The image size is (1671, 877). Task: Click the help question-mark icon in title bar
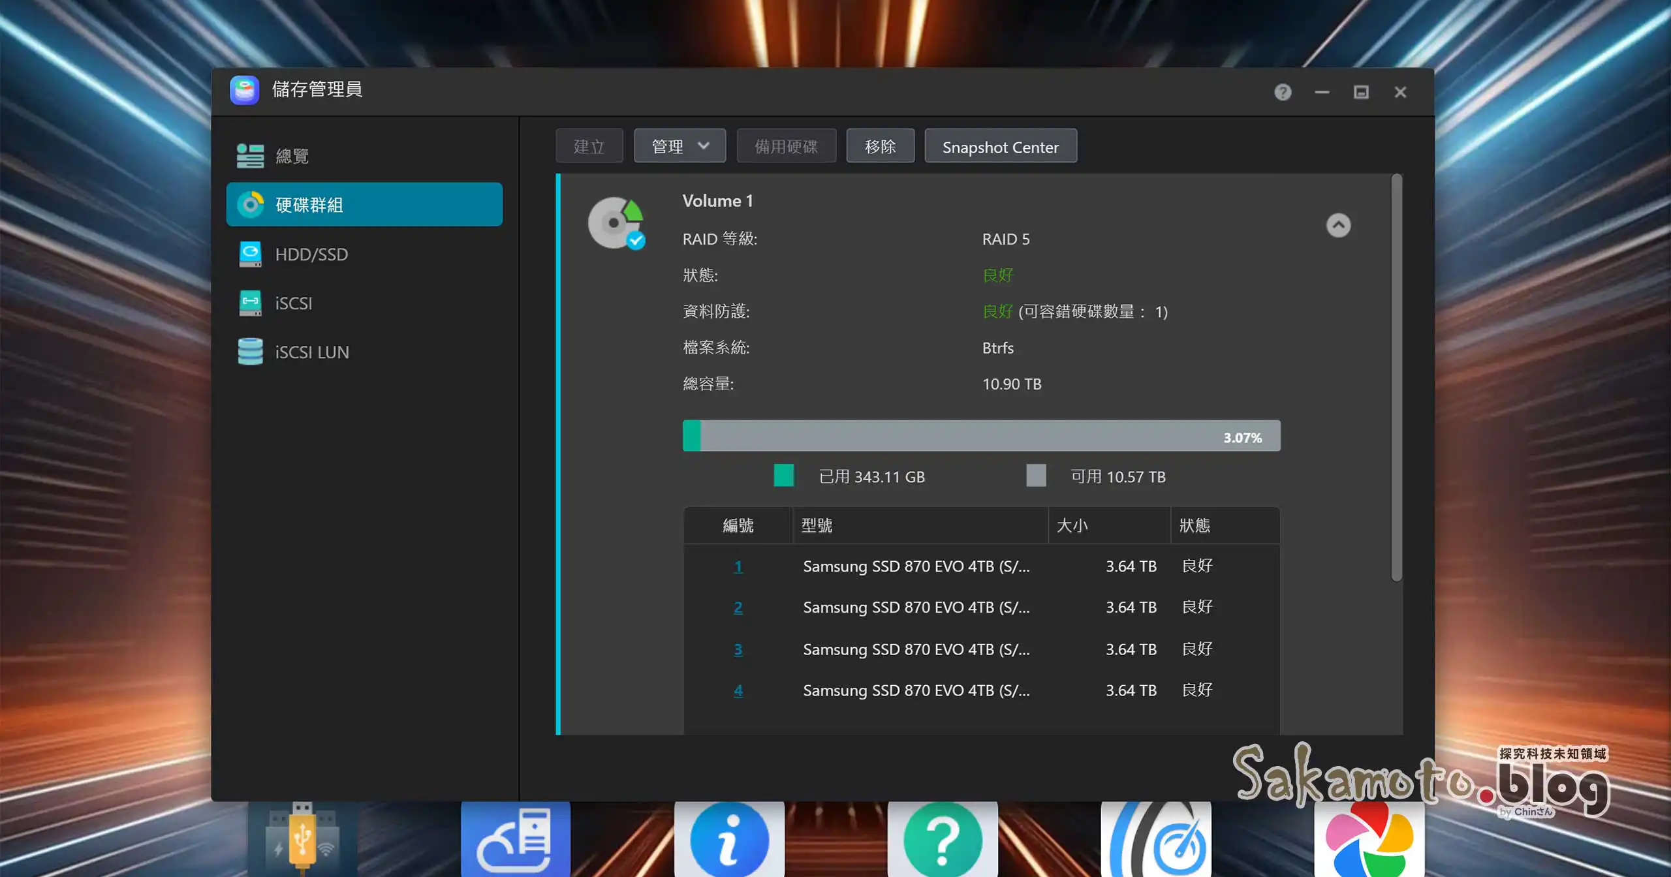(x=1282, y=92)
